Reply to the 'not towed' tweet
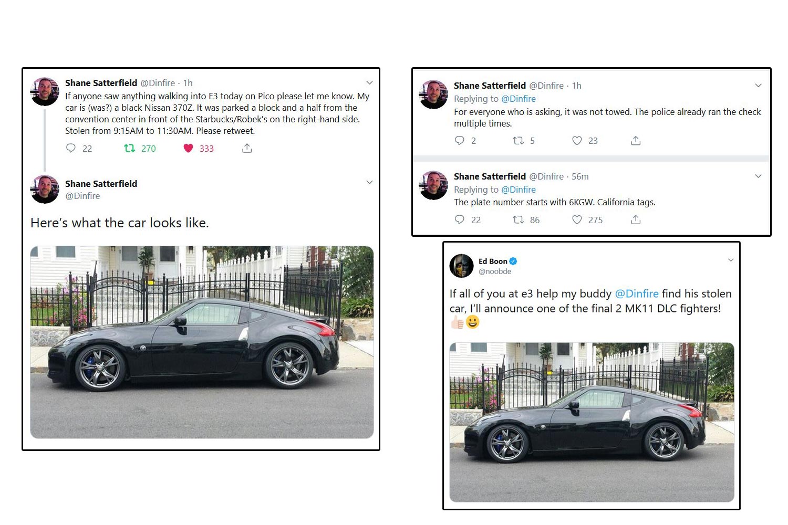Viewport: 788px width, 525px height. (460, 141)
